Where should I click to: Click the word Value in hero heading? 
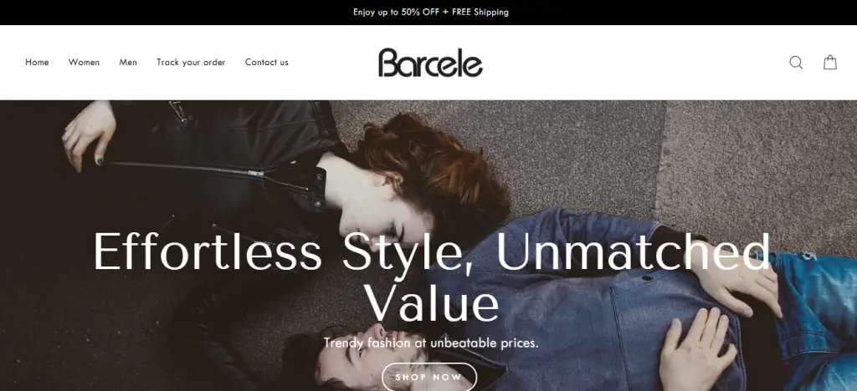pos(432,303)
